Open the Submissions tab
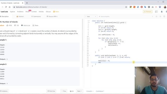 coord(36,16)
